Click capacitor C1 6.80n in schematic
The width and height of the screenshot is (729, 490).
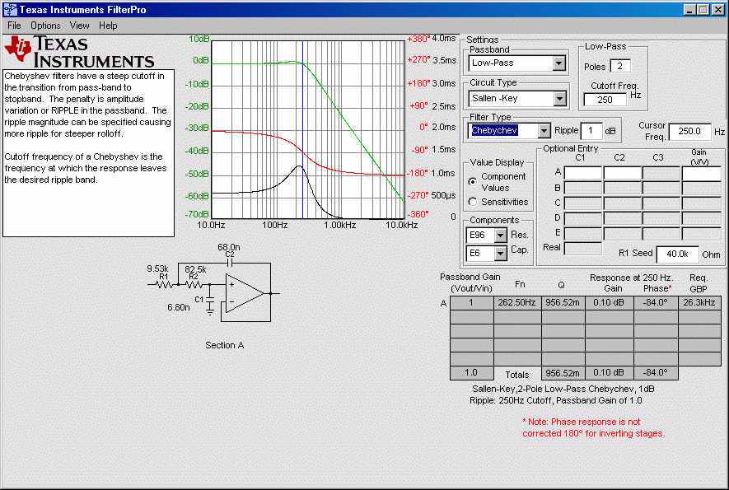pyautogui.click(x=210, y=301)
